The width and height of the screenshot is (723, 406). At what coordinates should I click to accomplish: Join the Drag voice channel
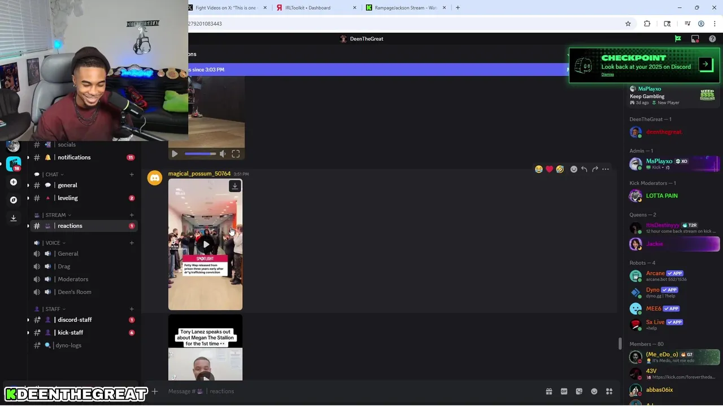coord(84,266)
